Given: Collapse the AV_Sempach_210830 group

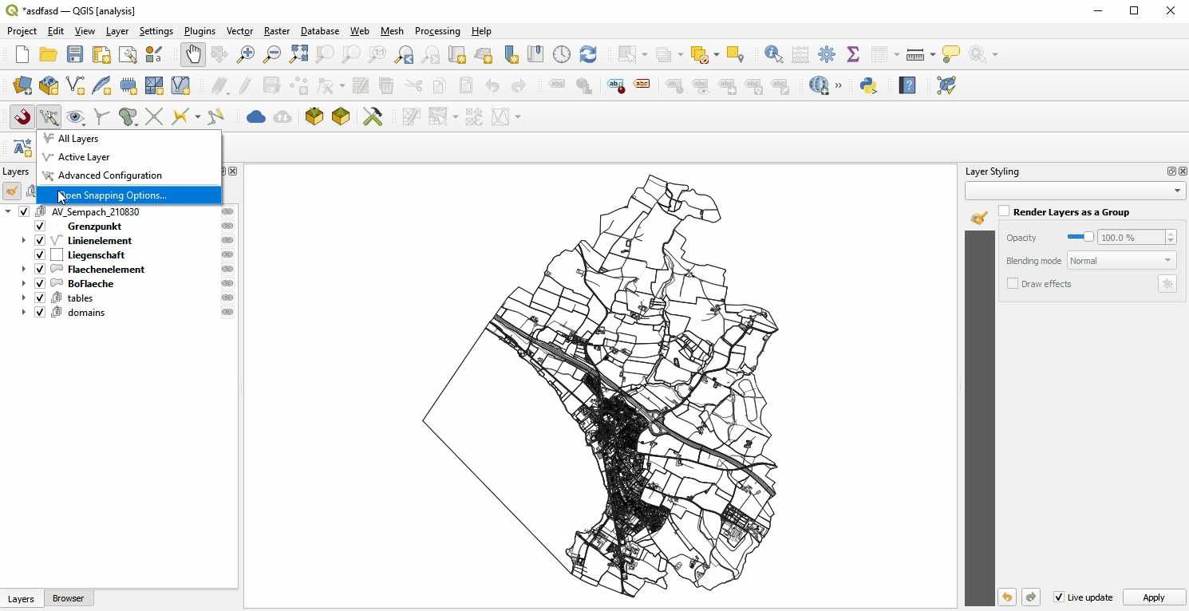Looking at the screenshot, I should 8,211.
